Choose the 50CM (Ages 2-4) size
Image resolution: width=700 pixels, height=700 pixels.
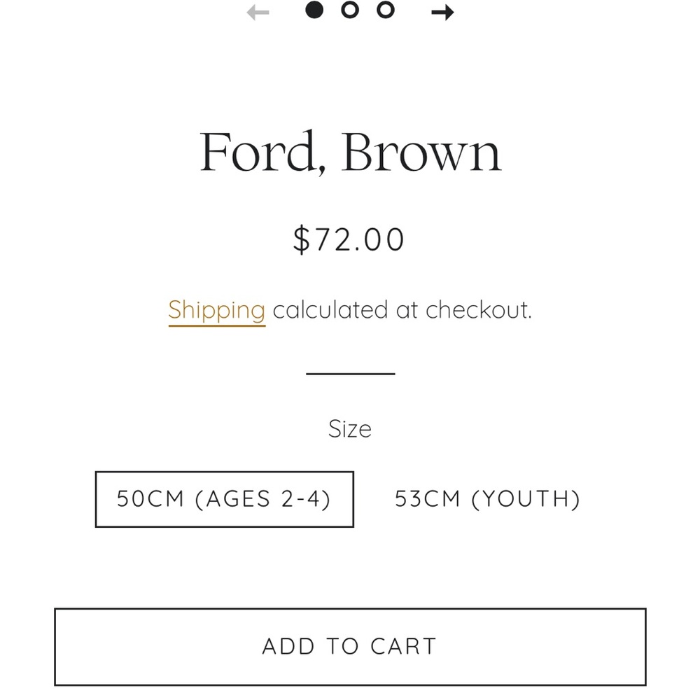[x=224, y=499]
